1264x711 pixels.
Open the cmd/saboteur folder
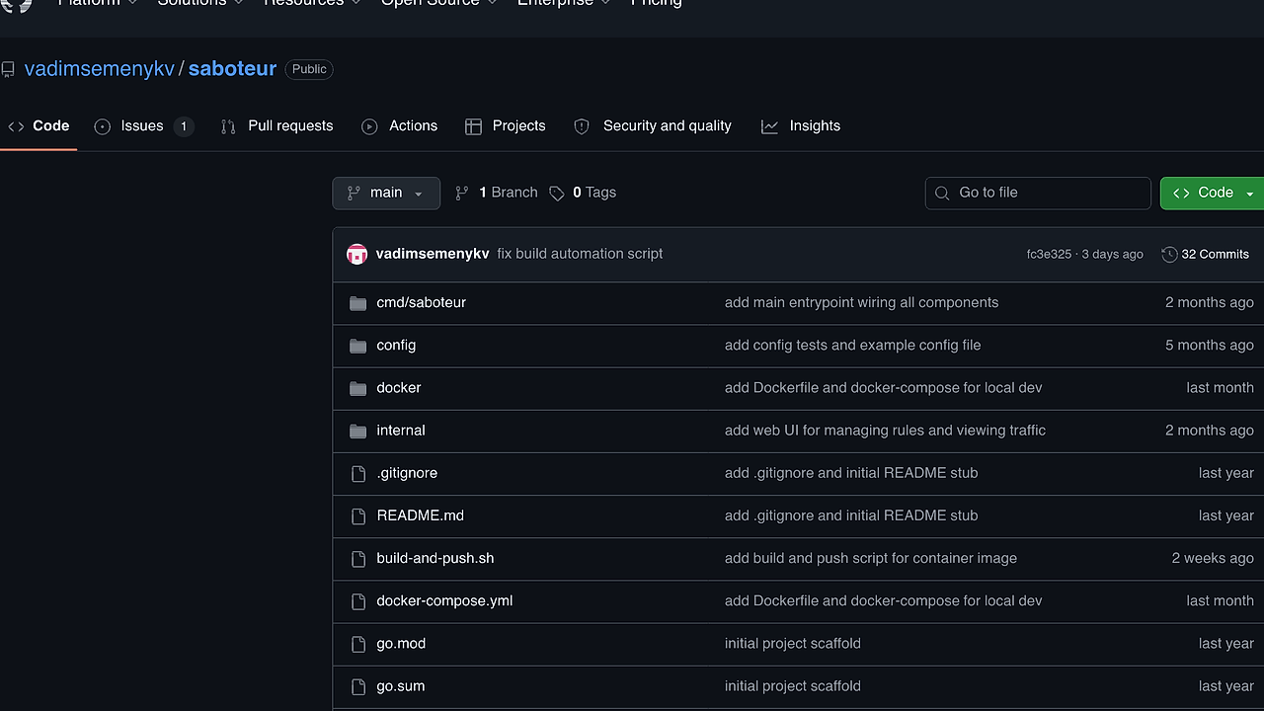pos(421,302)
